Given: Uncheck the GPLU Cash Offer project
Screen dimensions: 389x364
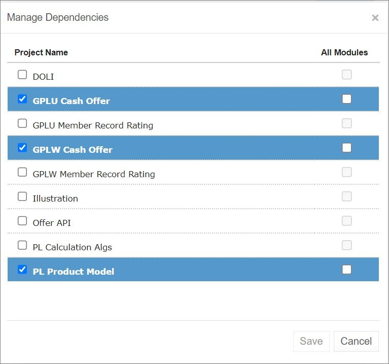Looking at the screenshot, I should pos(22,99).
